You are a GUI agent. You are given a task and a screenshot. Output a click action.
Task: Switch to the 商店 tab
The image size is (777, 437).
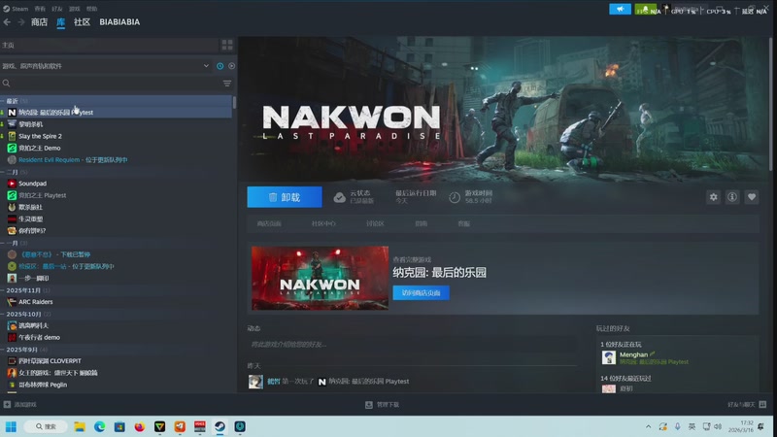pos(39,22)
